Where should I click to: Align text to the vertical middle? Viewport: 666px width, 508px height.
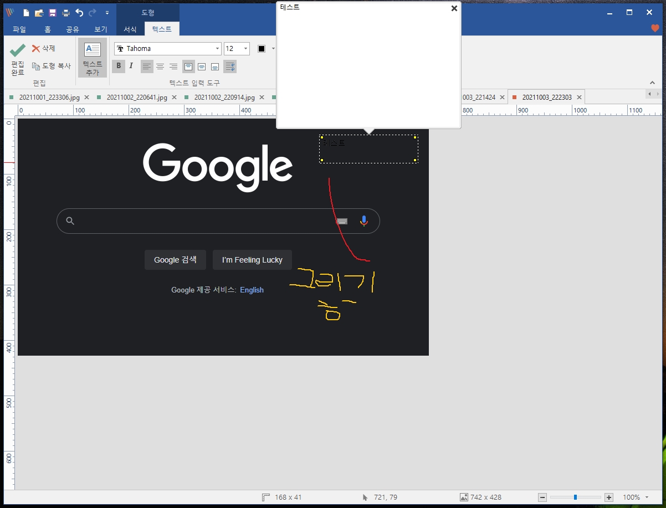(x=202, y=66)
